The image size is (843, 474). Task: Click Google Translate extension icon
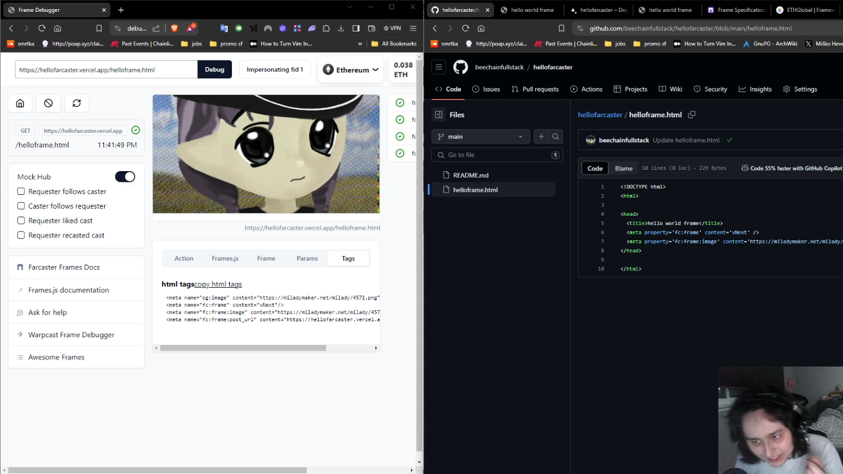224,28
